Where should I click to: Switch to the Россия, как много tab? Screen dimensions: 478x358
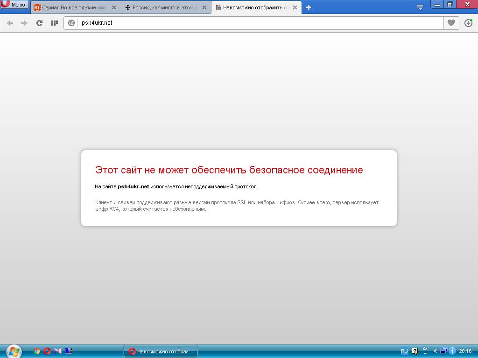[166, 7]
